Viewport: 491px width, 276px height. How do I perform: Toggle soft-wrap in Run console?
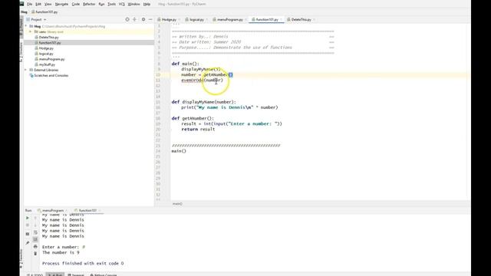[35, 232]
